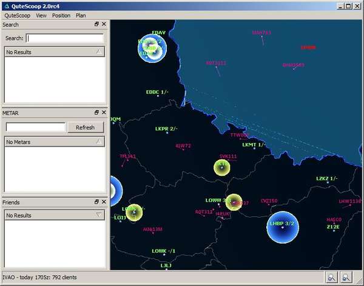Viewport: 364px width, 286px height.
Task: Select aircraft I4RUK on the map
Action: [x=223, y=214]
